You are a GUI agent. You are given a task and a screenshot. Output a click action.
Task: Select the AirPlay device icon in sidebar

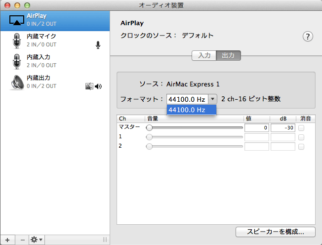(17, 20)
